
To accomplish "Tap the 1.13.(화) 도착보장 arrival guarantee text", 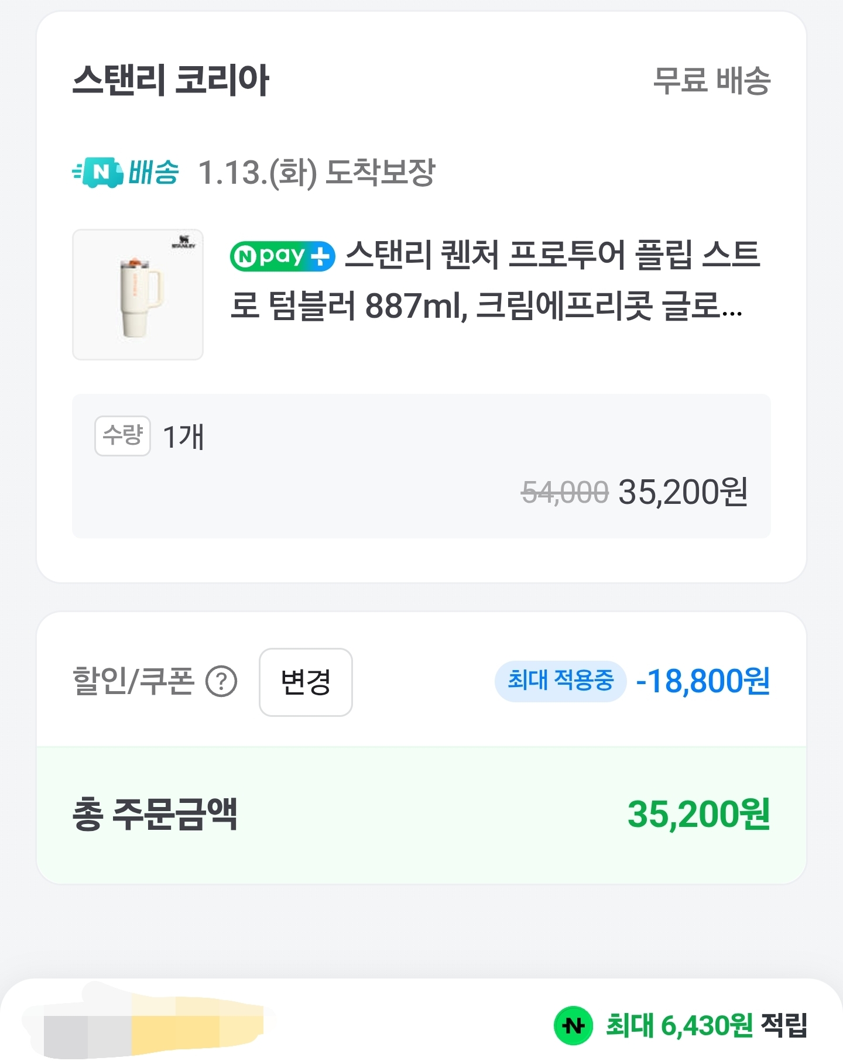I will (317, 173).
